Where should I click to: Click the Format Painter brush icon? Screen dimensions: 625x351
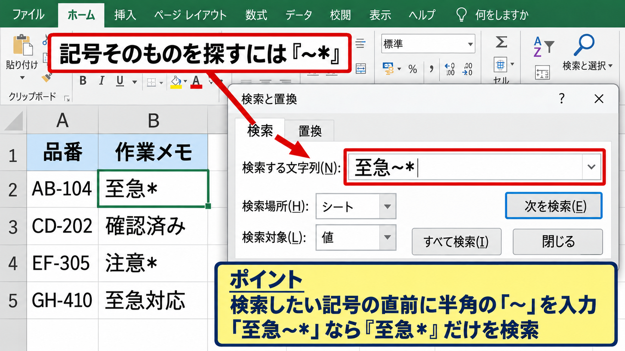[46, 78]
